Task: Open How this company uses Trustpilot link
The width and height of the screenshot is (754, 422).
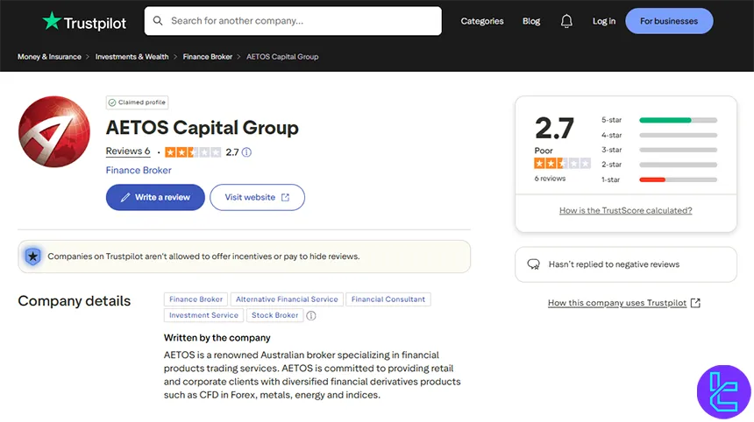Action: tap(617, 303)
